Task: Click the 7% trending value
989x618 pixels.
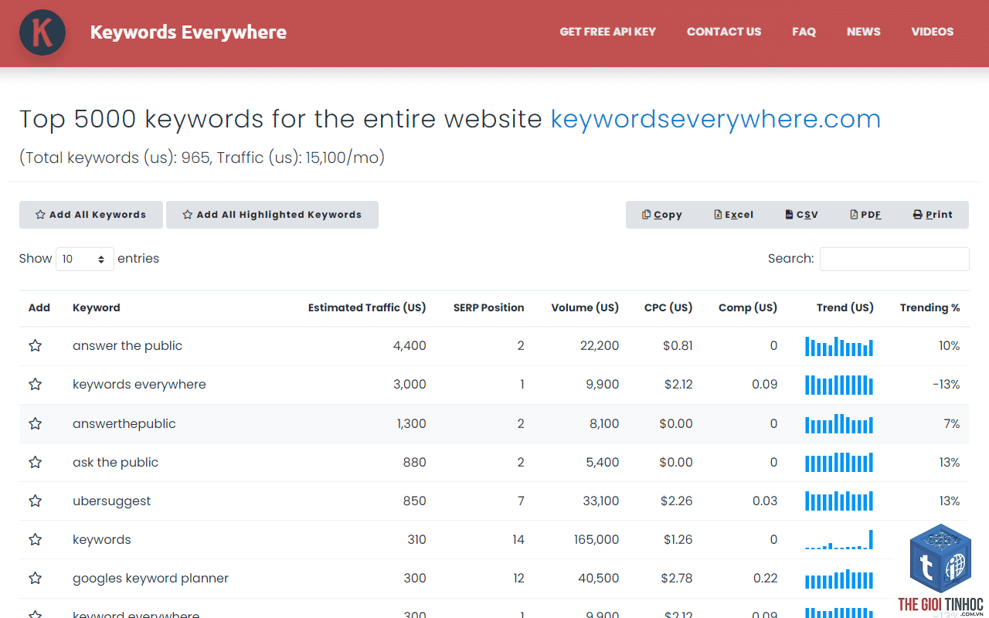Action: [951, 423]
